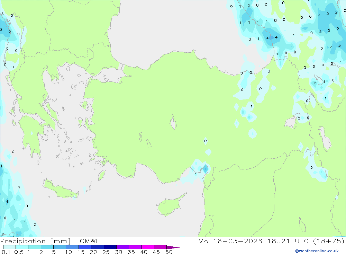Select the 5–10 mm blue legend swatch
Image resolution: width=346 pixels, height=254 pixels.
click(x=60, y=247)
